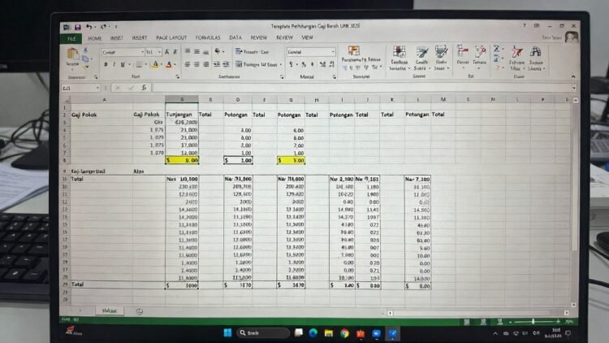
Task: Click the Undo arrow icon
Action: tap(89, 27)
